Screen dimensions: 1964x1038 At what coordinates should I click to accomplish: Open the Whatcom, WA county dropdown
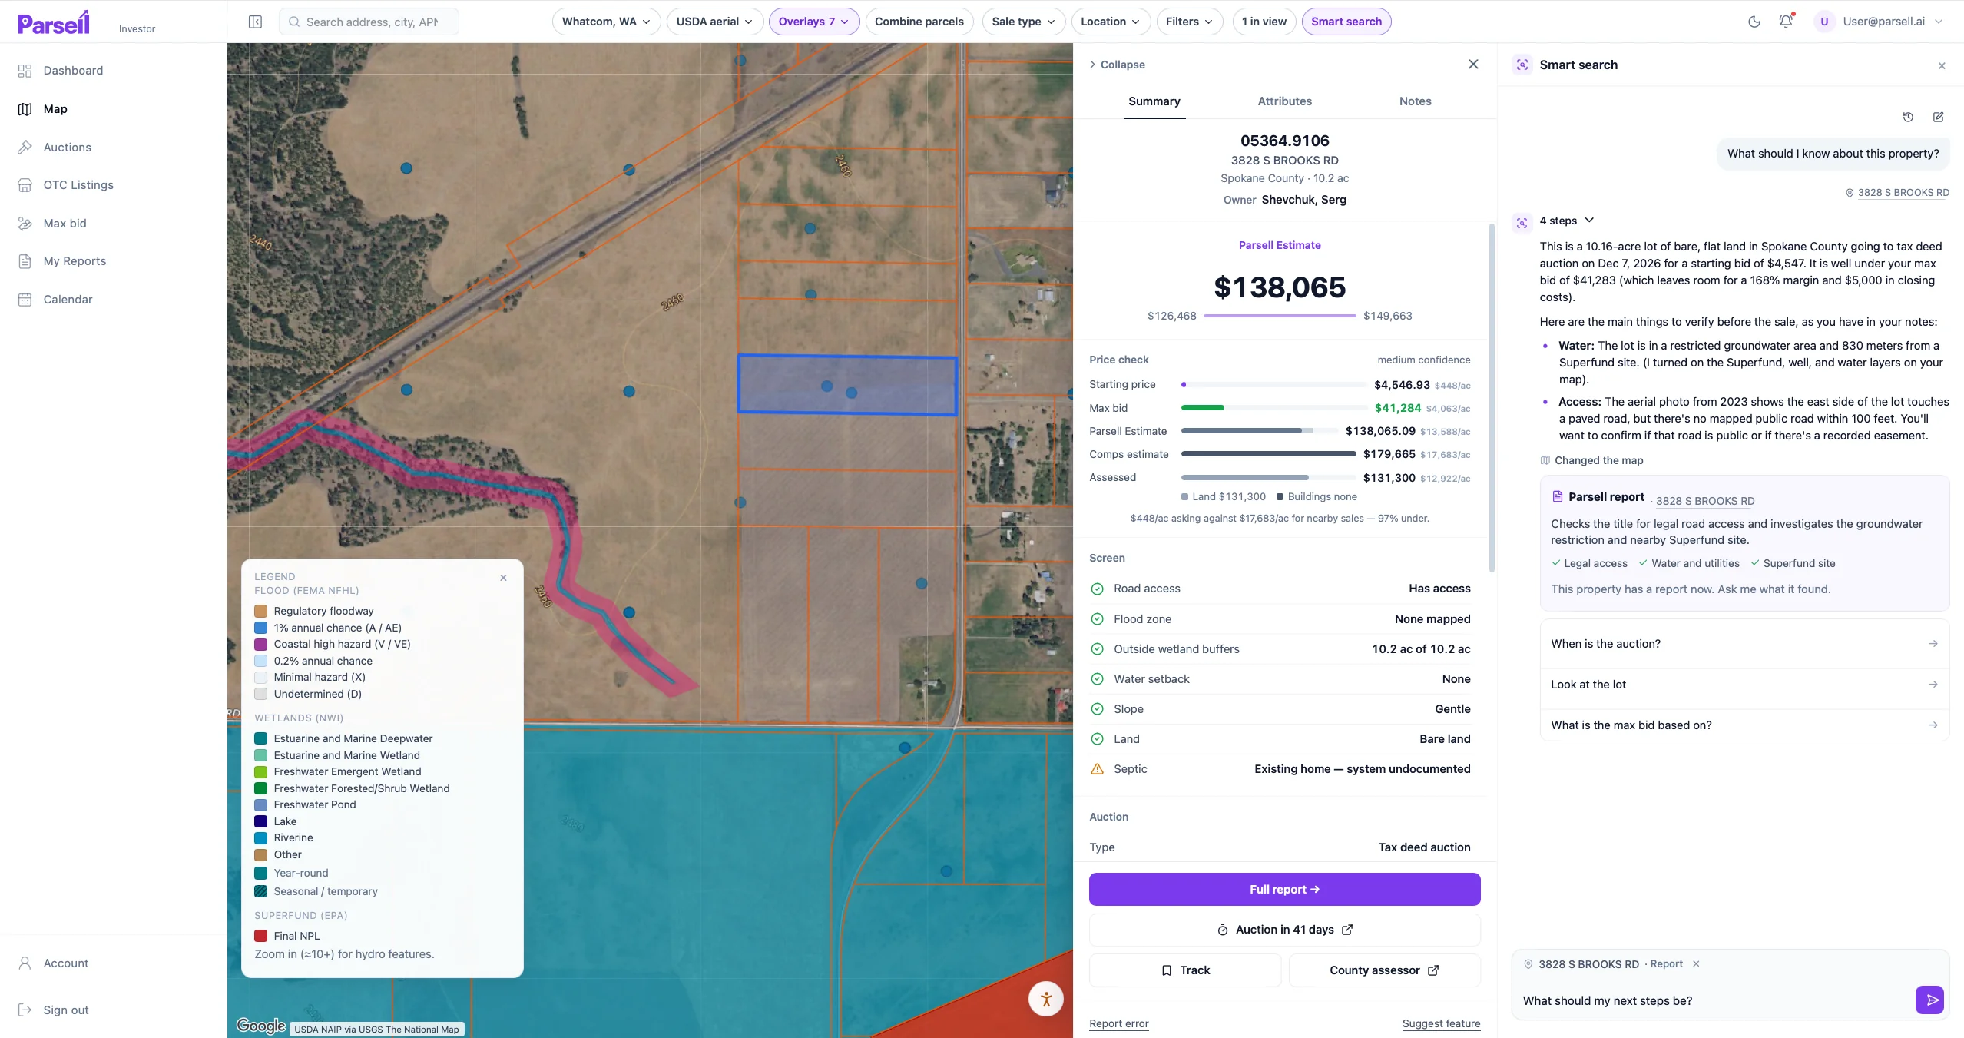(606, 22)
